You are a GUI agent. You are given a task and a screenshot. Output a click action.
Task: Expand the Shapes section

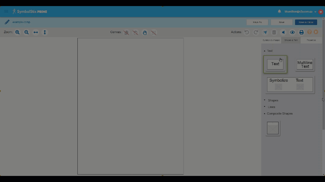271,100
